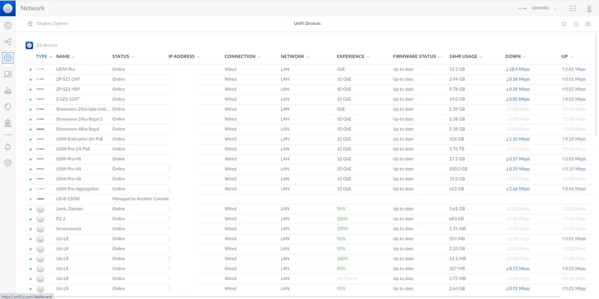Sort devices by the TYPE column
This screenshot has height=299, width=599.
pyautogui.click(x=41, y=56)
